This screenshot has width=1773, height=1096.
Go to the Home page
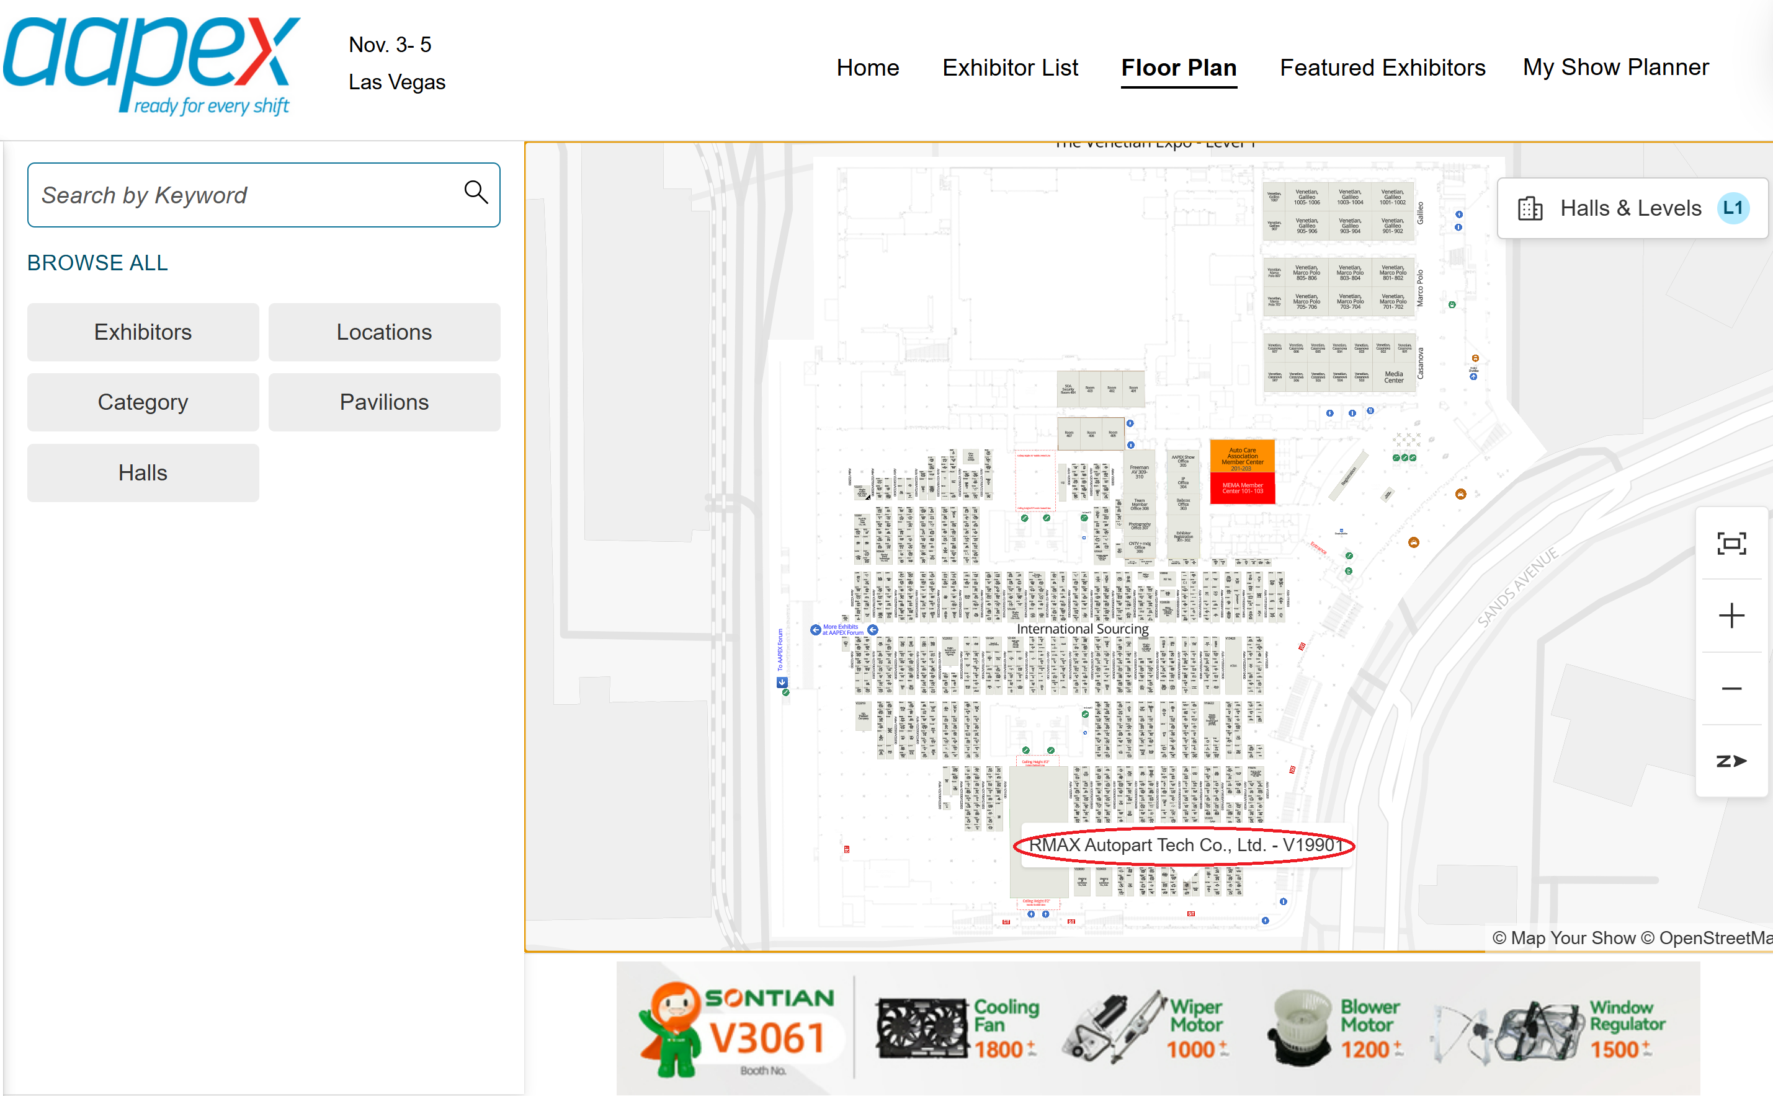(867, 68)
